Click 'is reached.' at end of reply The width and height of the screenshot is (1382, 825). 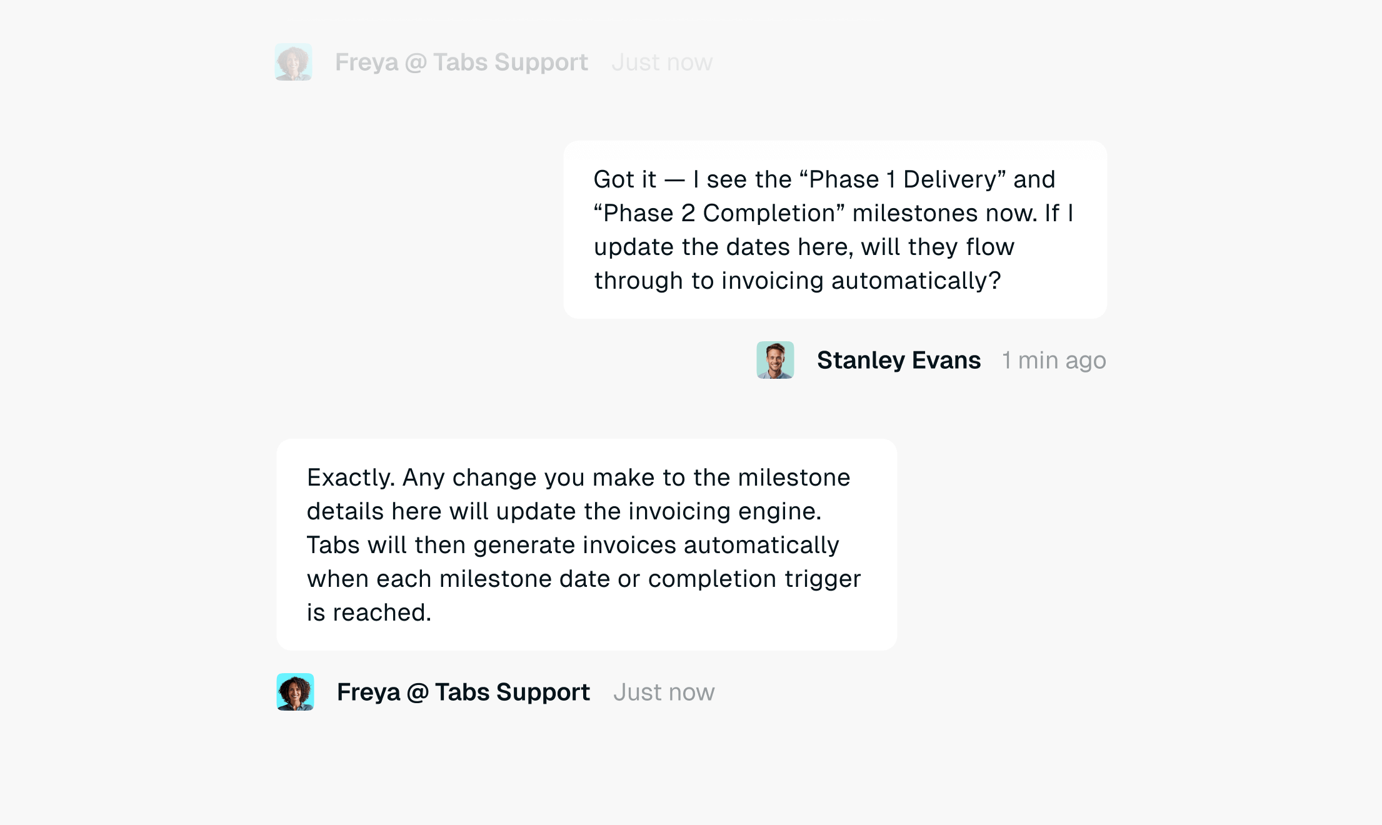(369, 612)
